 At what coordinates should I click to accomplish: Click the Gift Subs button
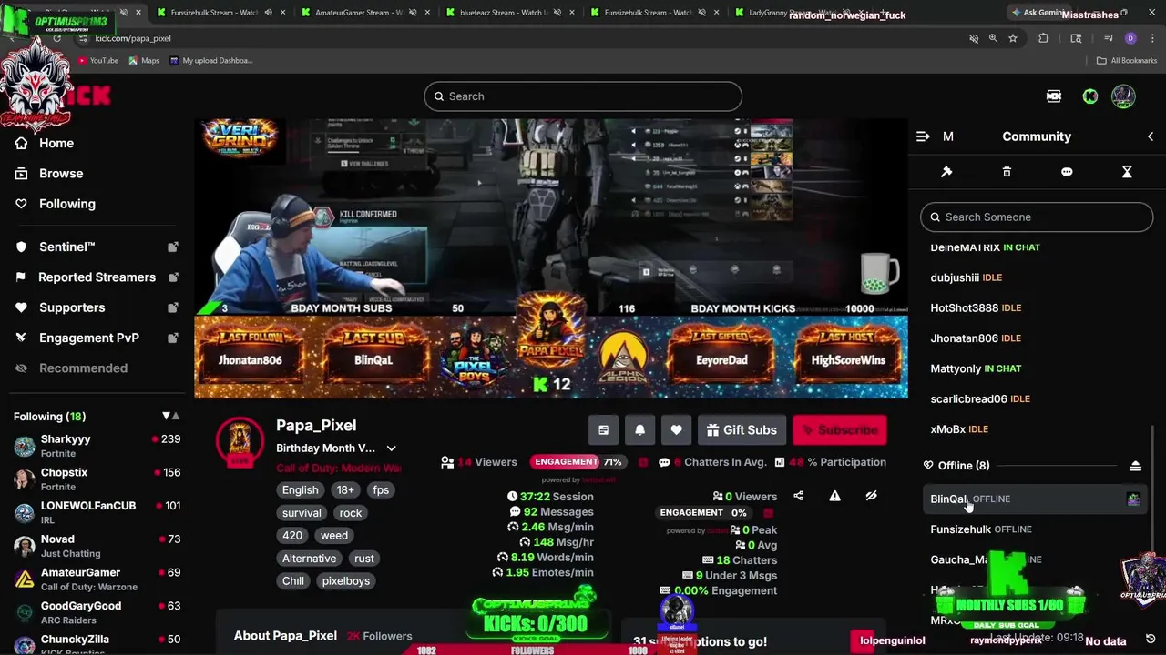pos(742,430)
